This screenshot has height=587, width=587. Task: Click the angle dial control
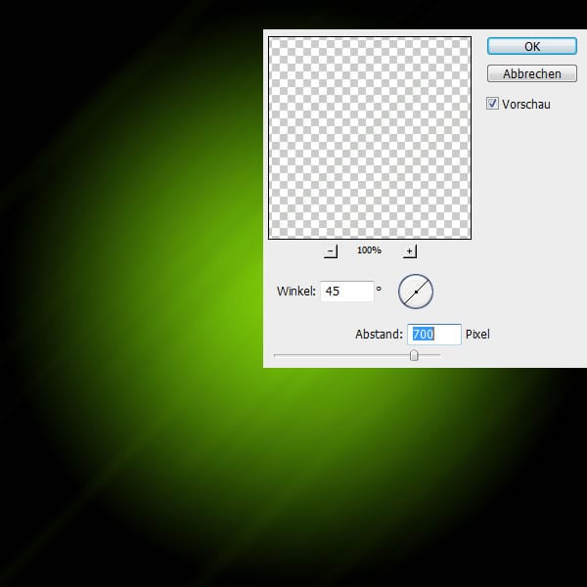click(416, 292)
